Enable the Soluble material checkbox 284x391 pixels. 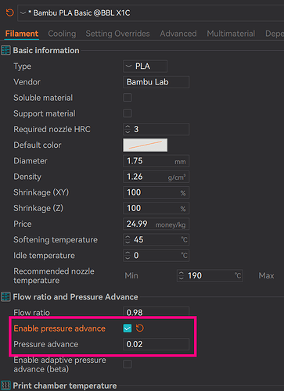pos(128,98)
